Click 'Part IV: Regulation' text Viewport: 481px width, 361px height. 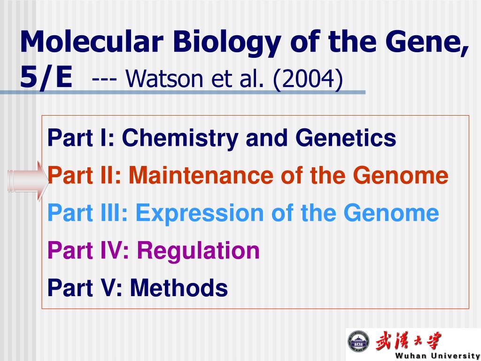tap(154, 251)
